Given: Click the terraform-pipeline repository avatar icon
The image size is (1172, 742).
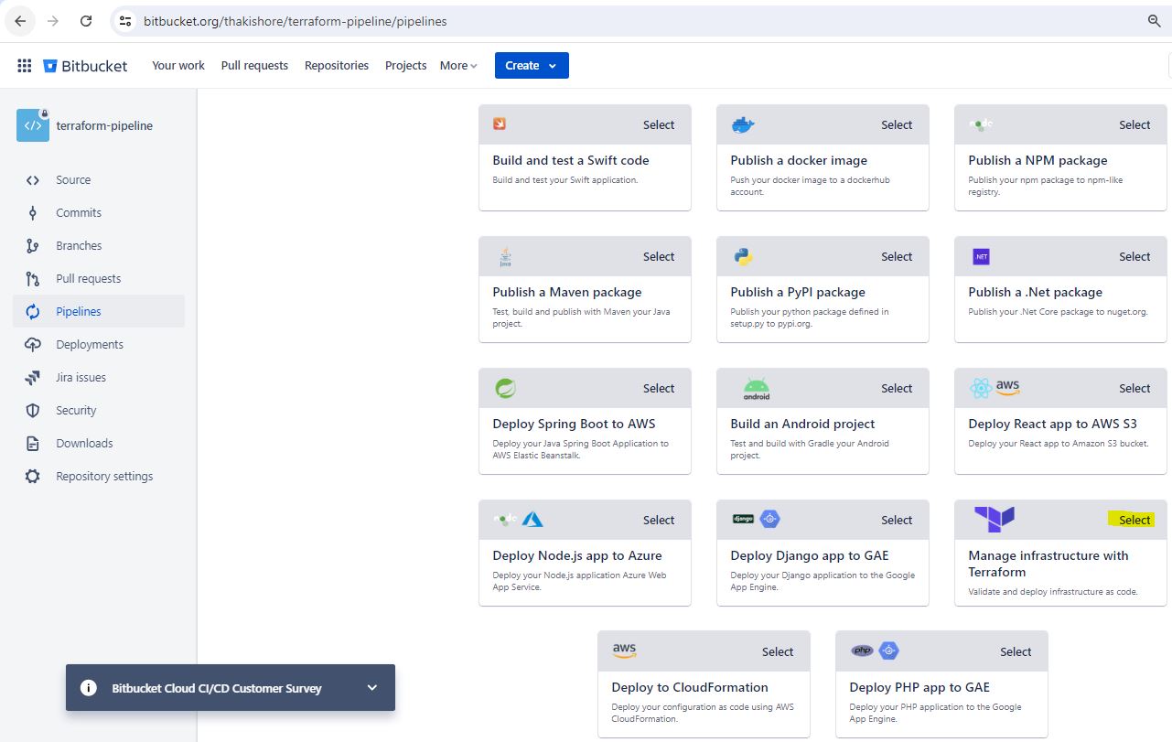Looking at the screenshot, I should (x=33, y=125).
